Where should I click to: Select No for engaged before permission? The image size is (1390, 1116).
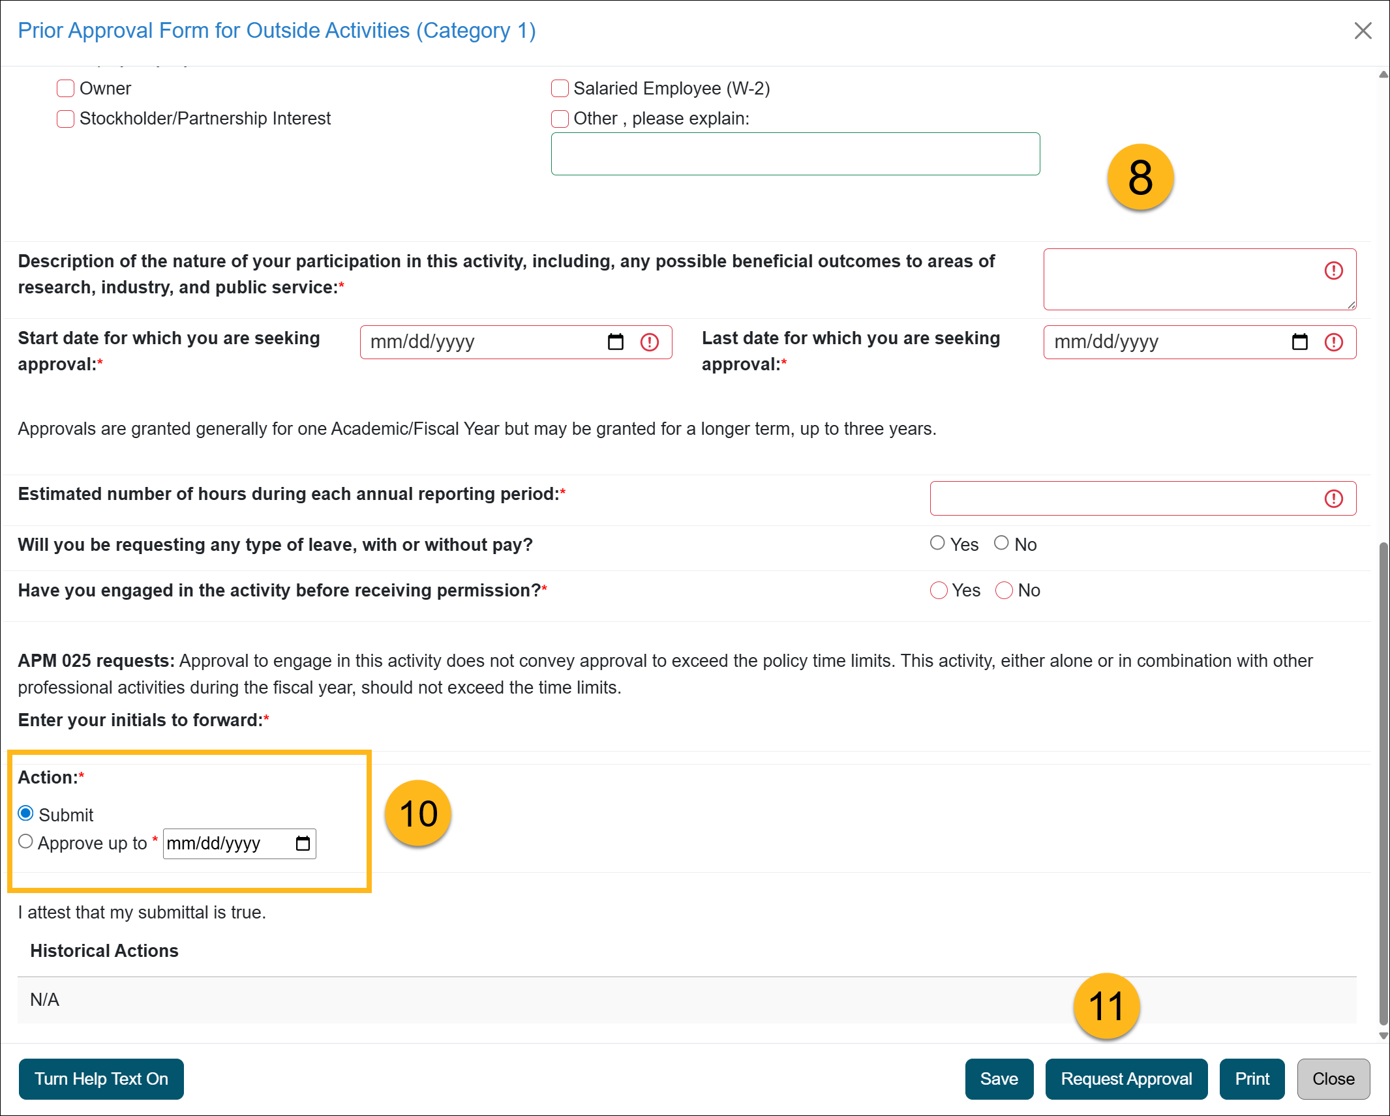[x=1004, y=590]
